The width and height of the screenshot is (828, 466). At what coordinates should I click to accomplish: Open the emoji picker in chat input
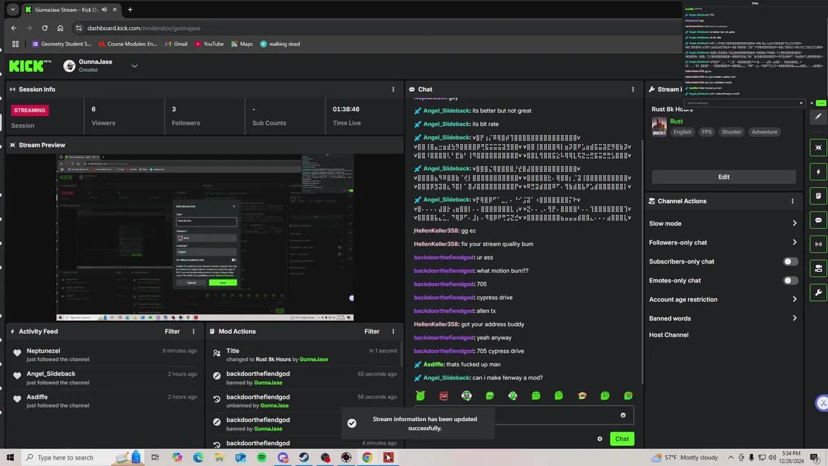pos(623,416)
